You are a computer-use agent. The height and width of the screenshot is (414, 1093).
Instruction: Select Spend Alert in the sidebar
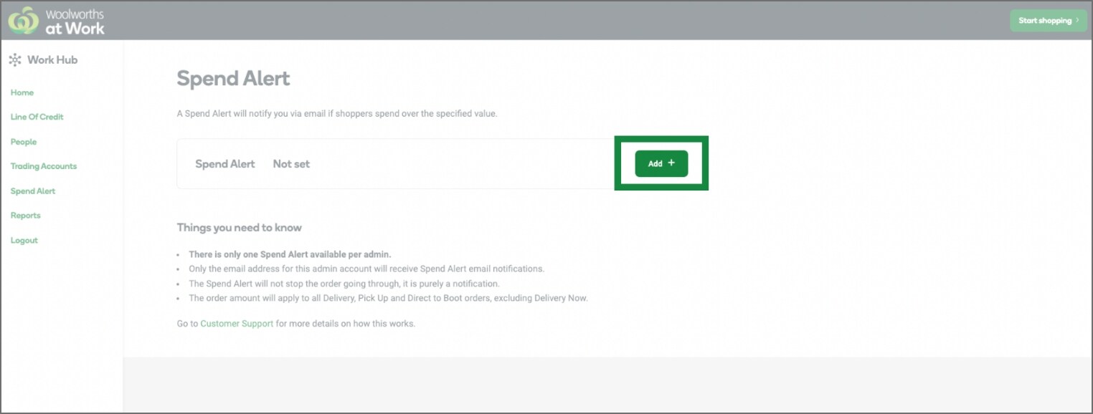32,191
